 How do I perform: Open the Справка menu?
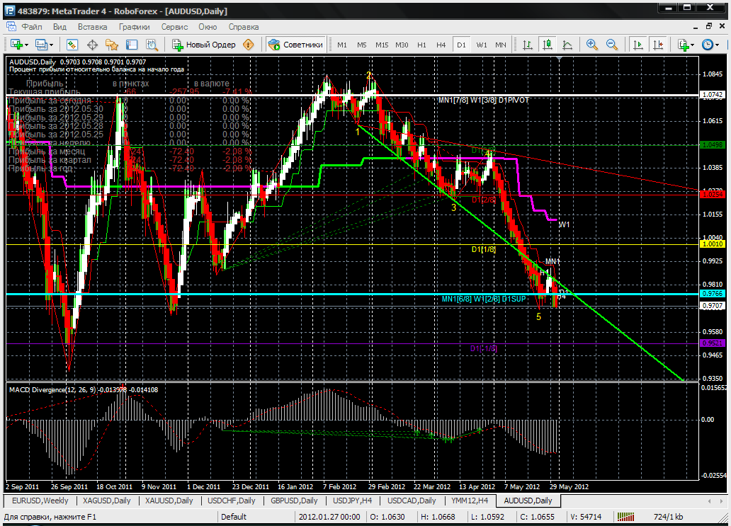[x=244, y=27]
